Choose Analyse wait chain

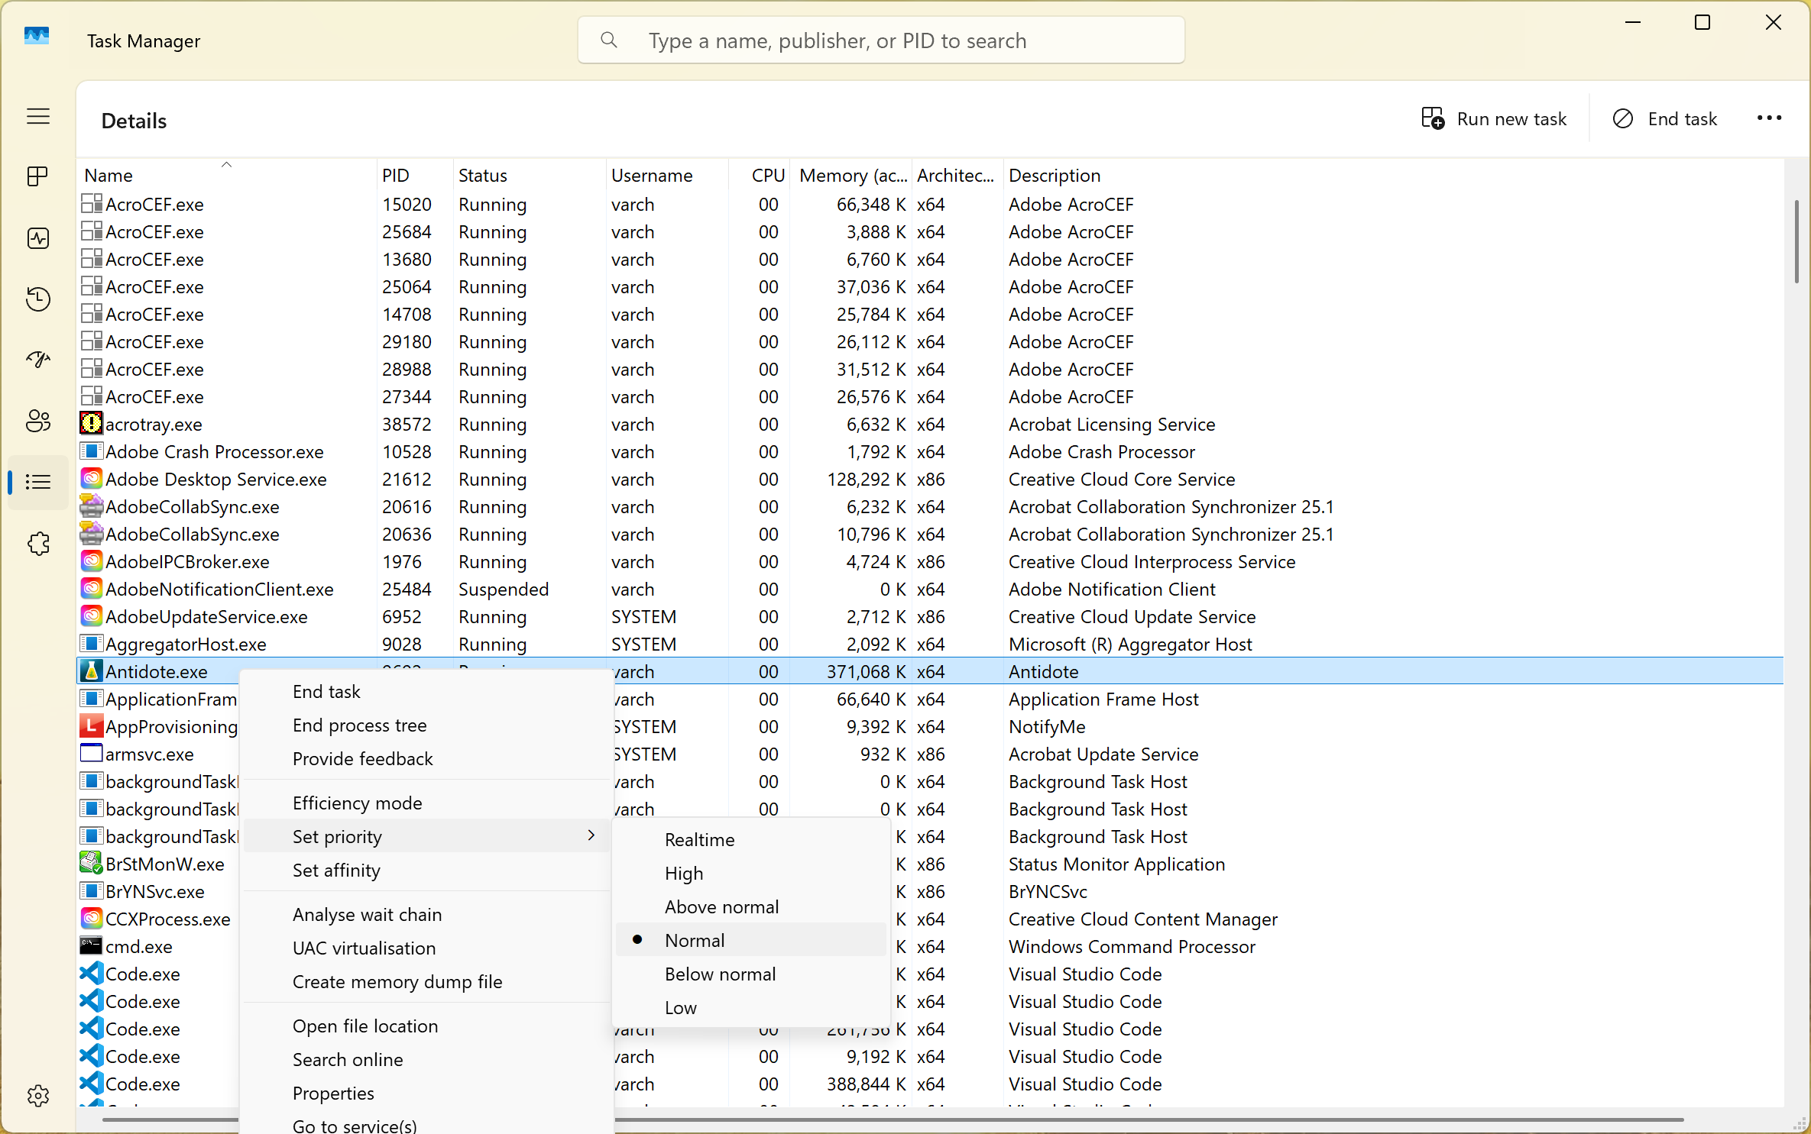point(426,914)
